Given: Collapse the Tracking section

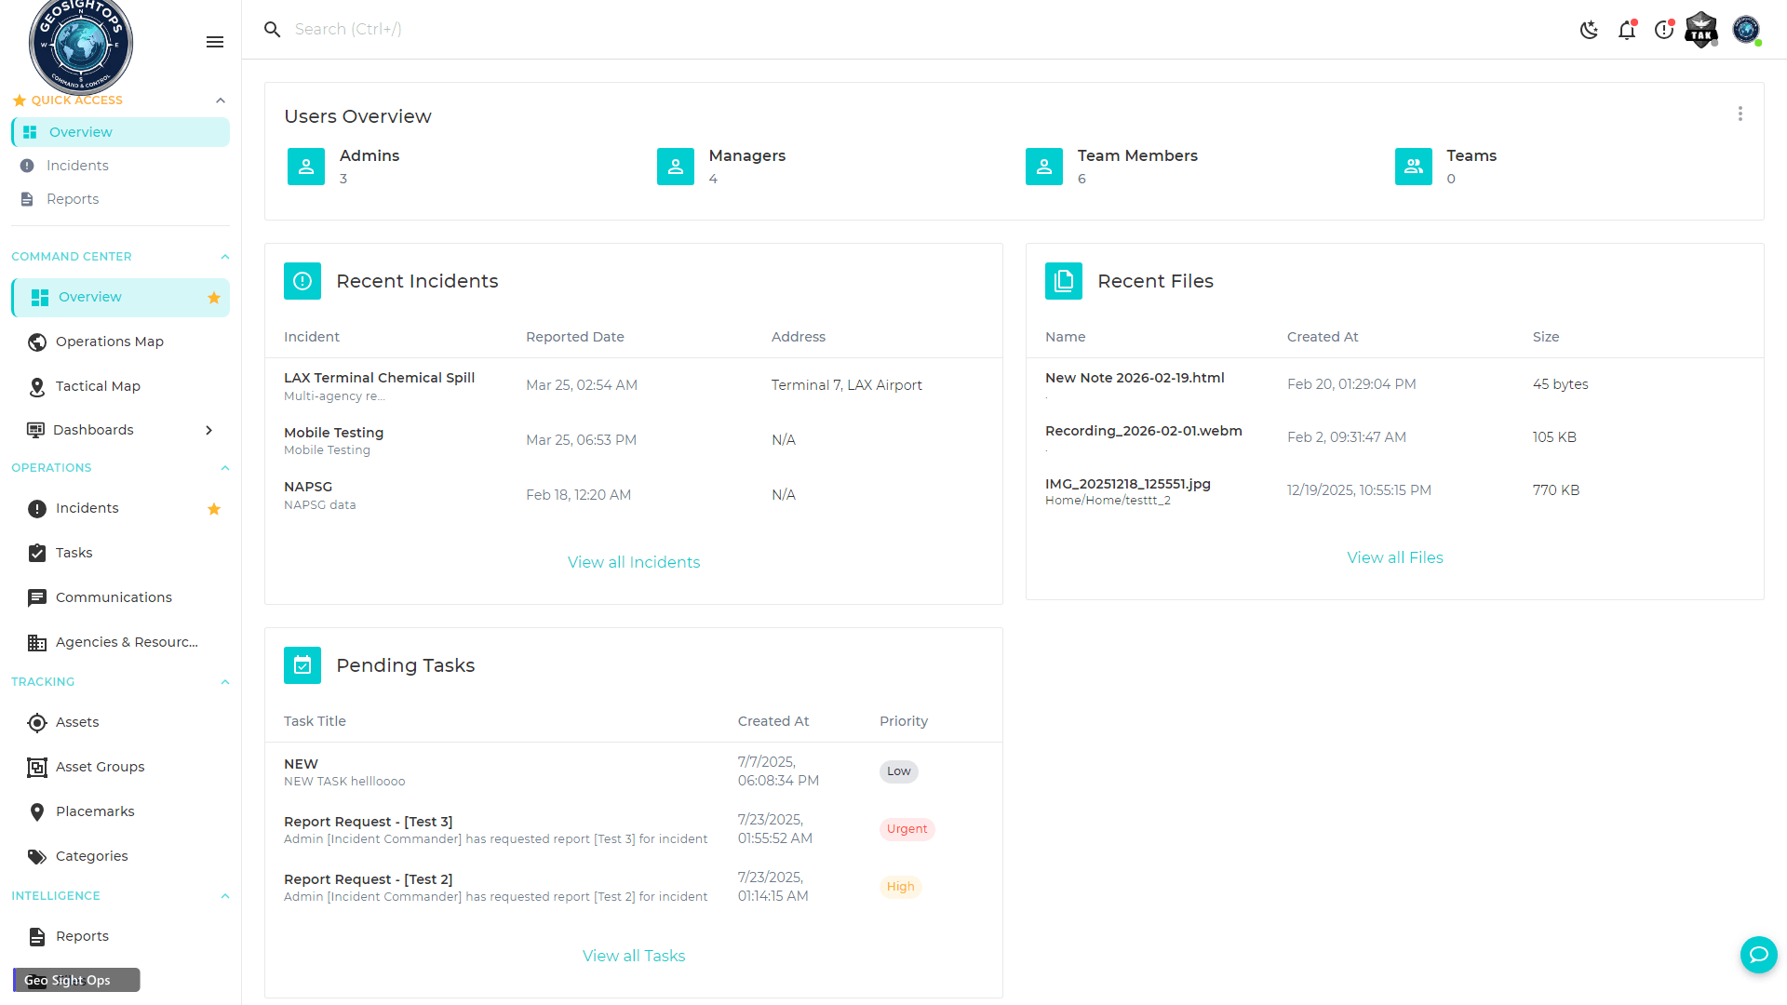Looking at the screenshot, I should (224, 682).
